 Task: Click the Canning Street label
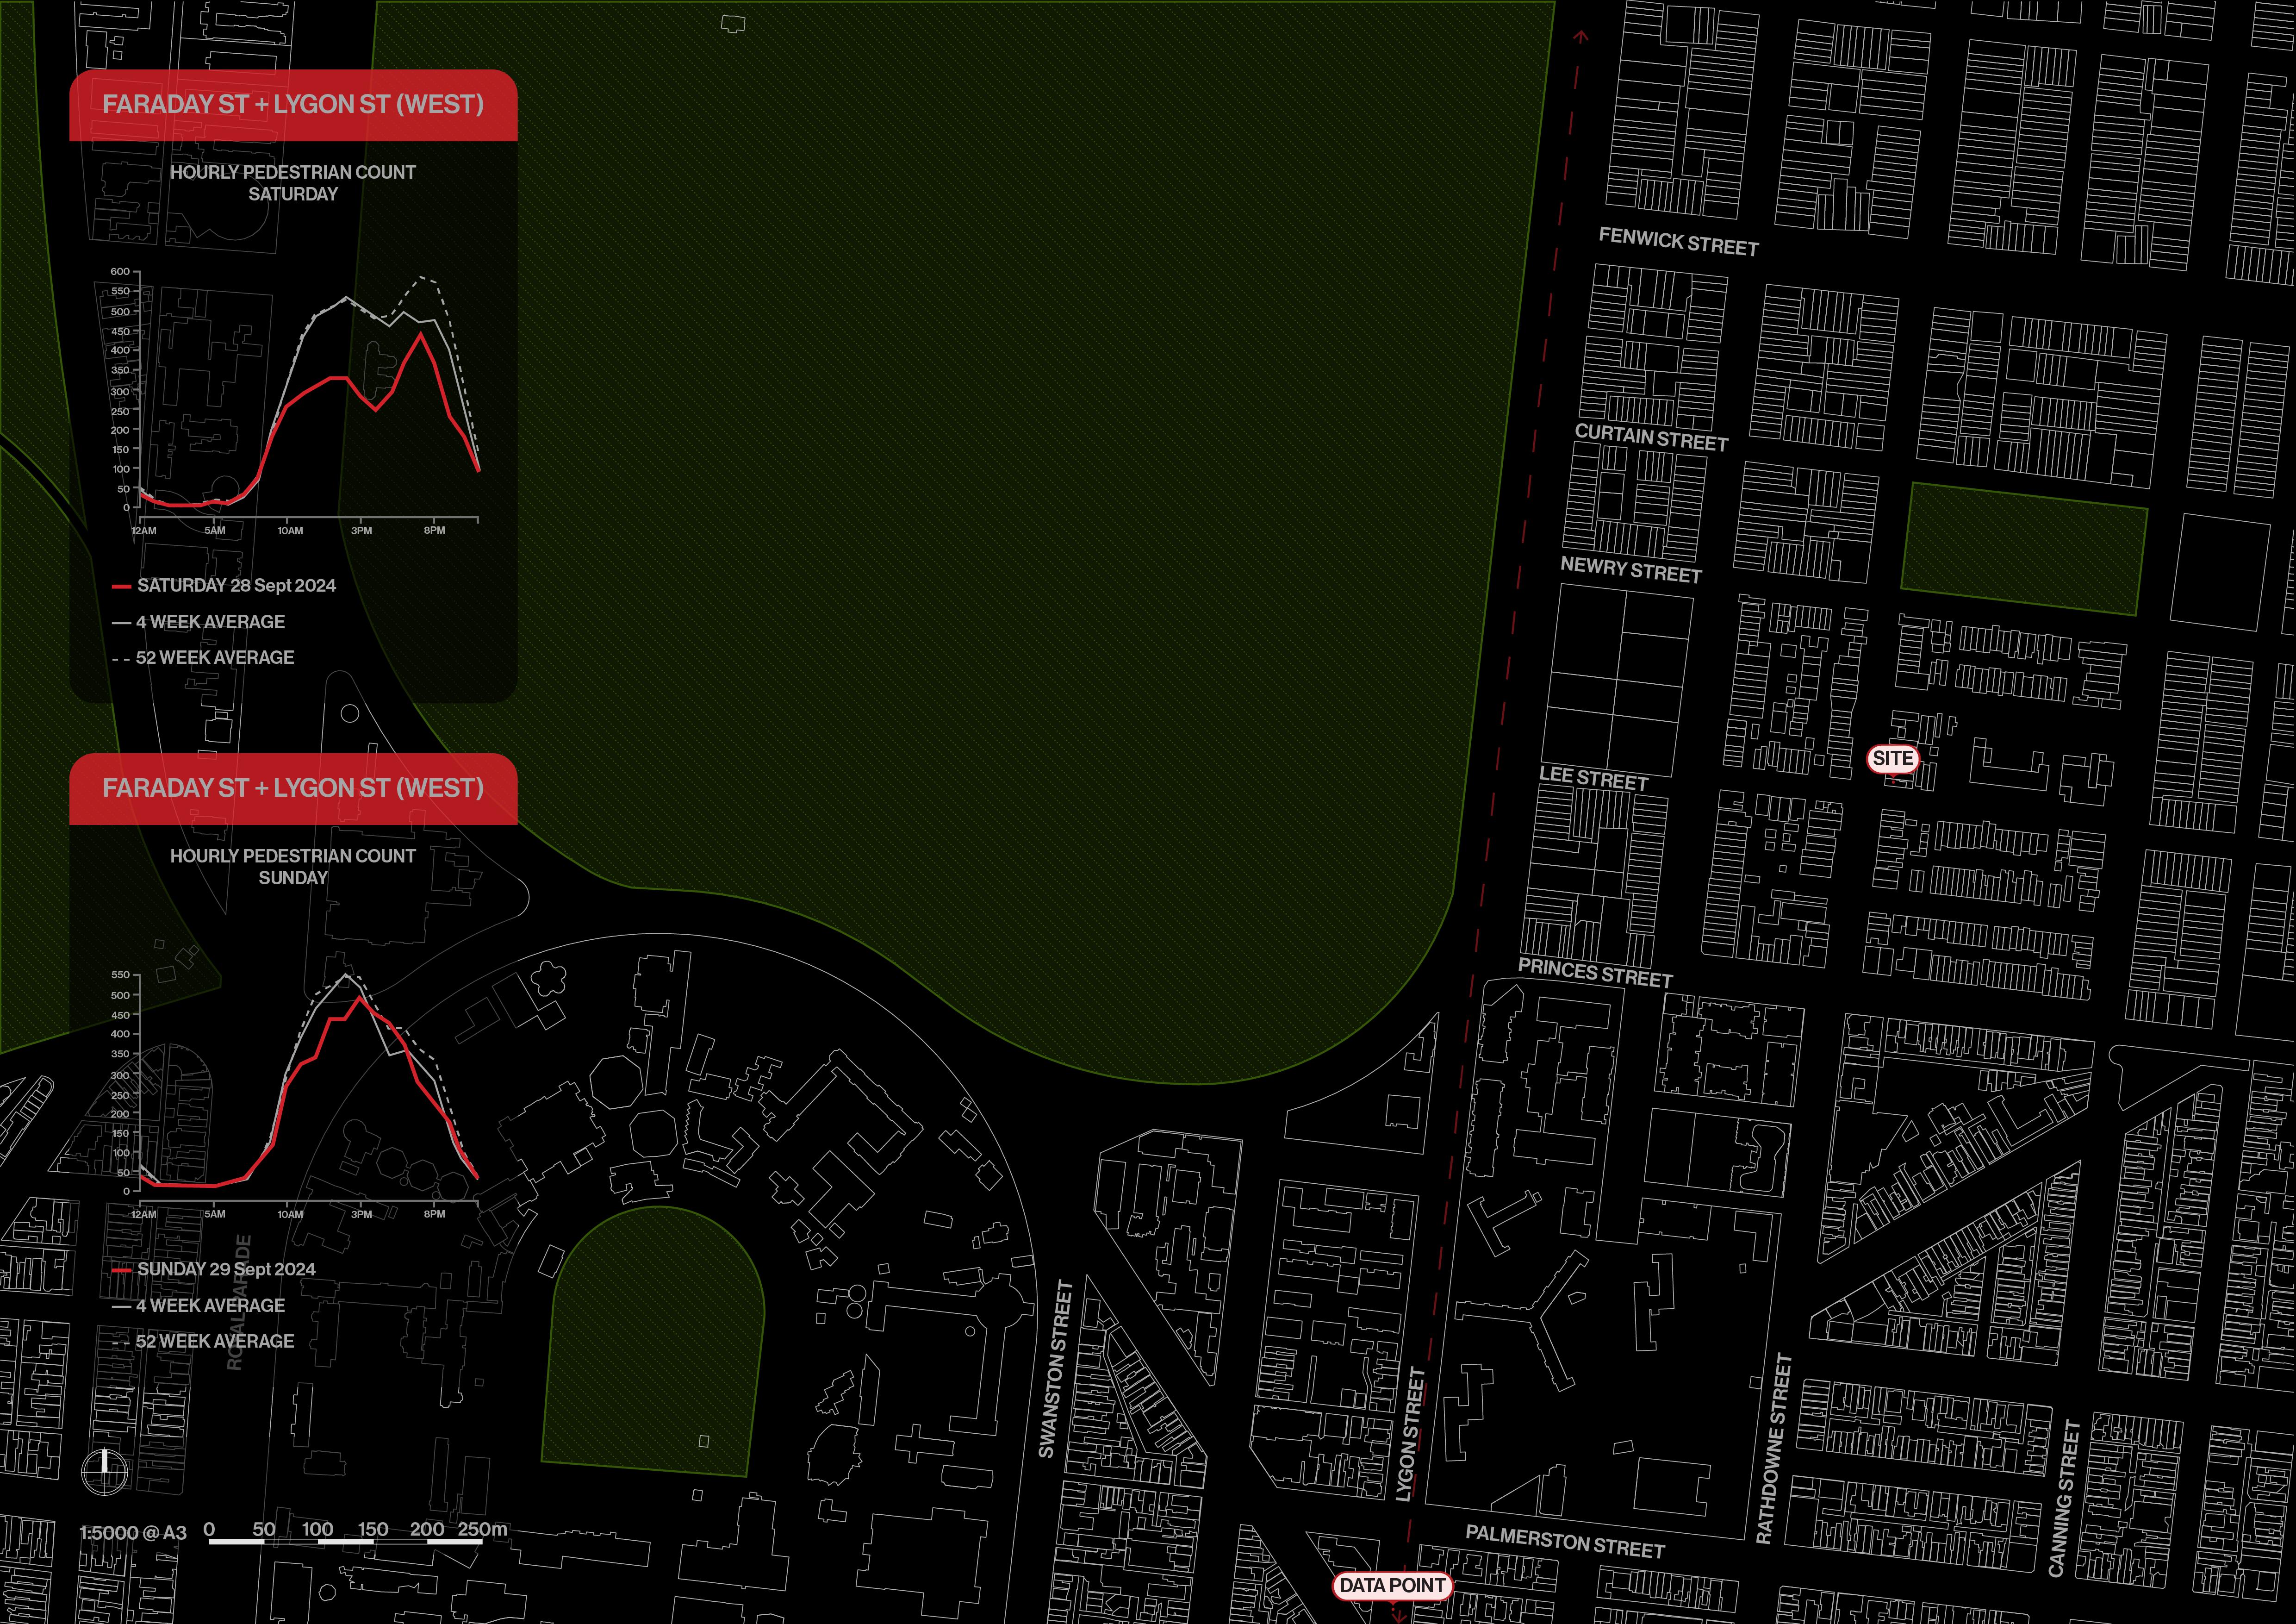tap(2065, 1498)
